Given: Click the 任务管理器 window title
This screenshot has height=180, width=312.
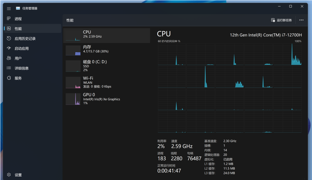Looking at the screenshot, I should click(30, 8).
